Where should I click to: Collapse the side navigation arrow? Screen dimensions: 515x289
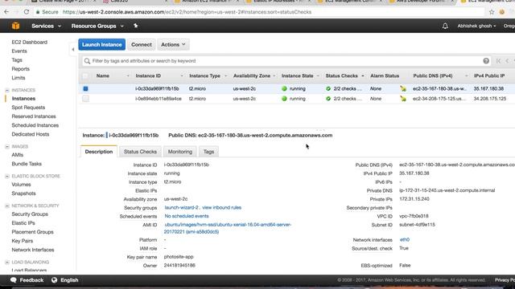coord(73,50)
